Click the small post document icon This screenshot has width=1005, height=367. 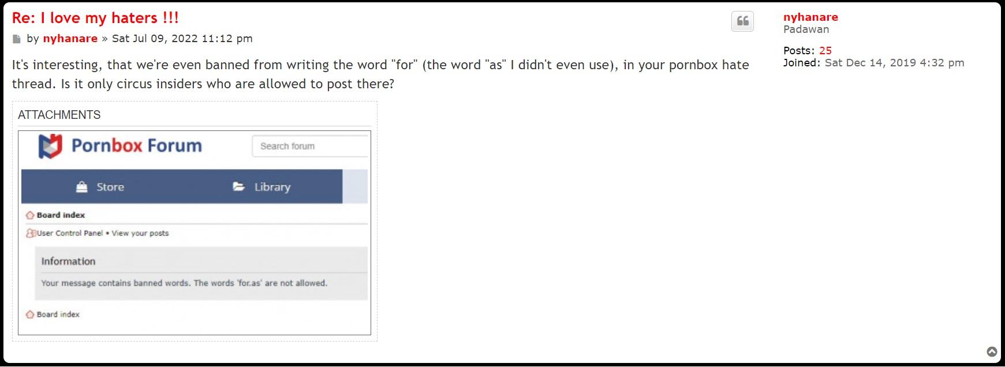[17, 39]
